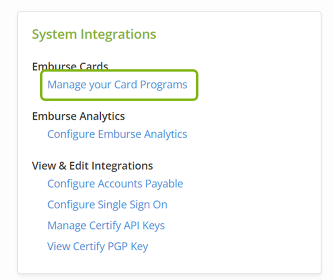View Certify PGP Key link

click(97, 246)
